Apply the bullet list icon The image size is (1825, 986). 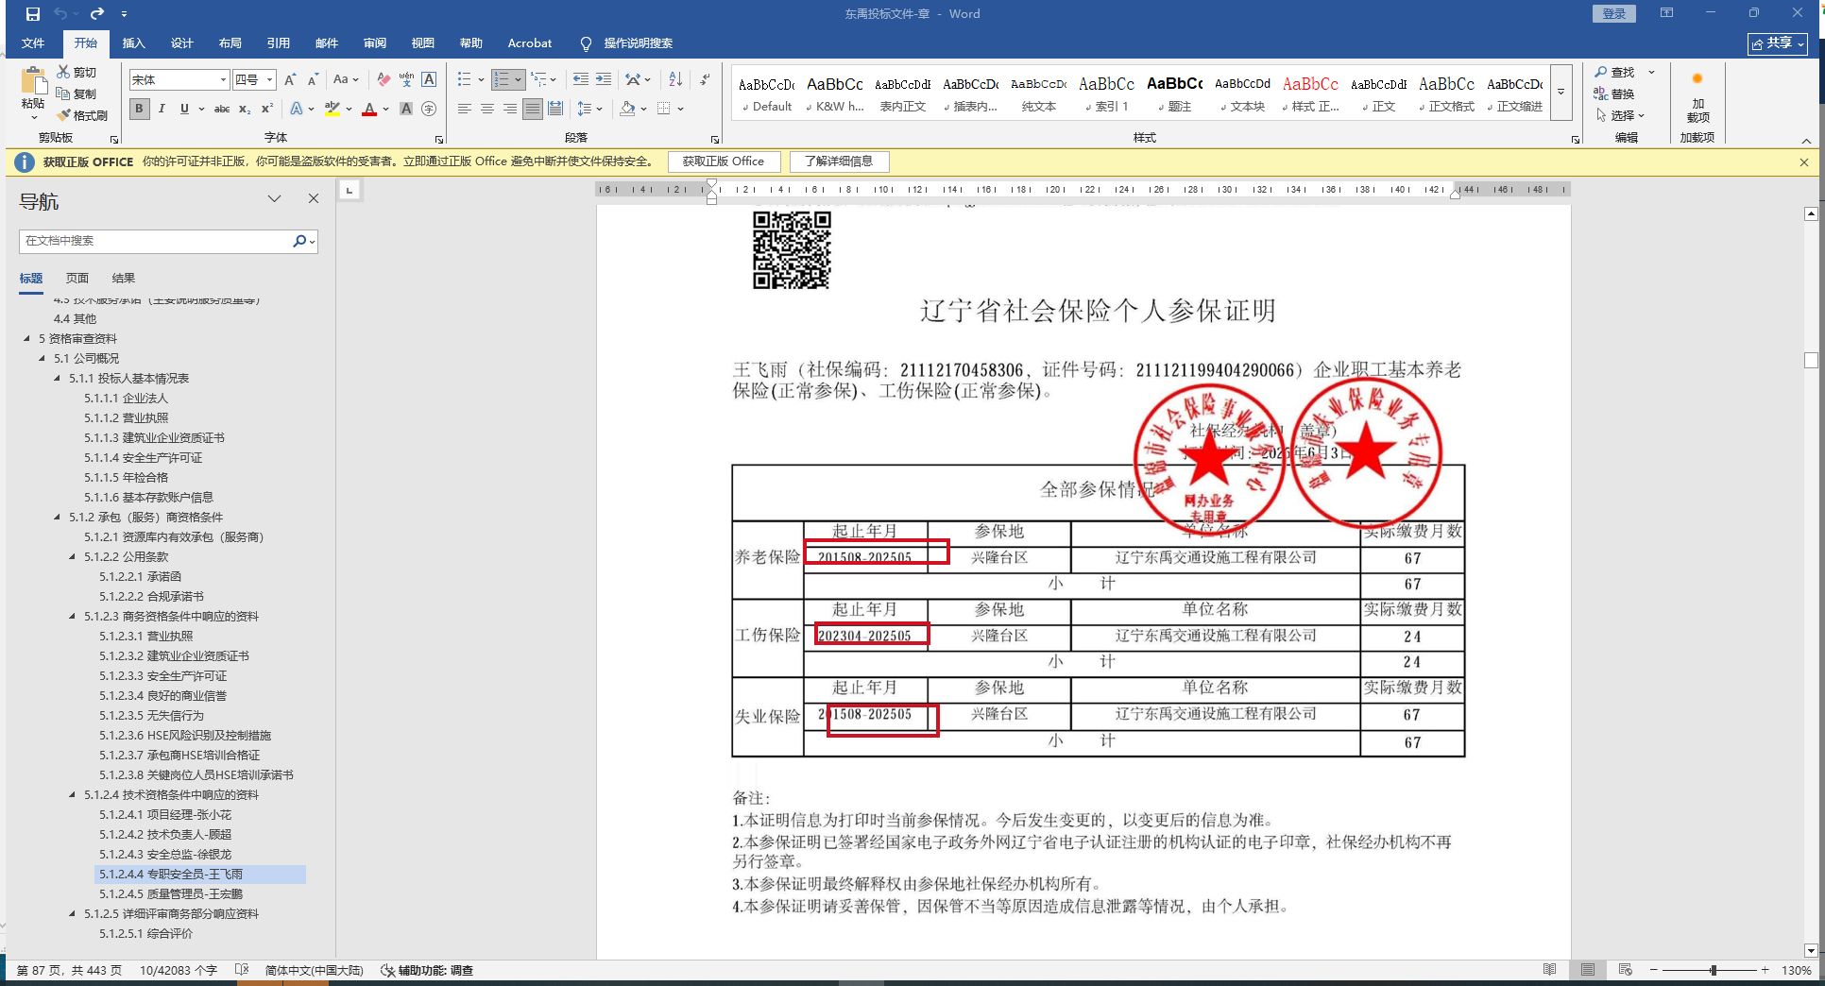coord(464,79)
